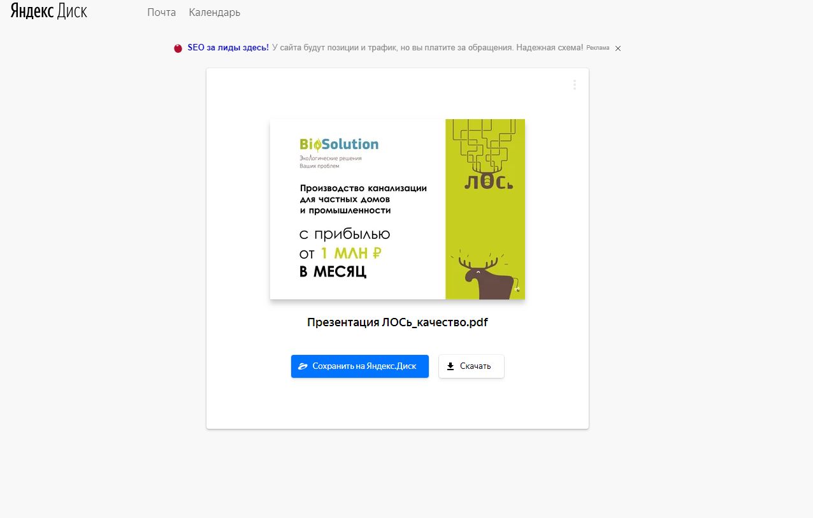Screen dimensions: 813x518
Task: Click the Диск logo text
Action: (x=71, y=12)
